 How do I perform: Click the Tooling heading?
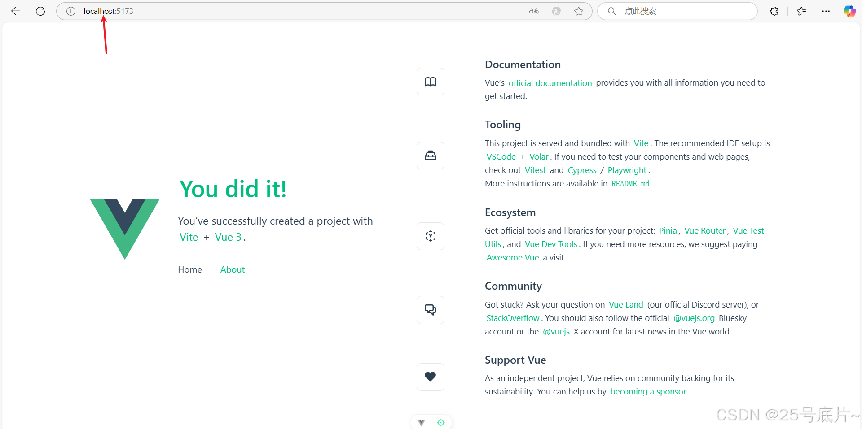coord(503,125)
